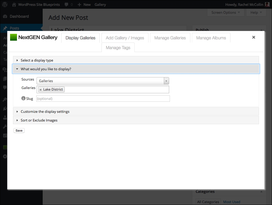The image size is (272, 205).
Task: Click the Posts pushpin icon in sidebar
Action: pyautogui.click(x=5, y=28)
